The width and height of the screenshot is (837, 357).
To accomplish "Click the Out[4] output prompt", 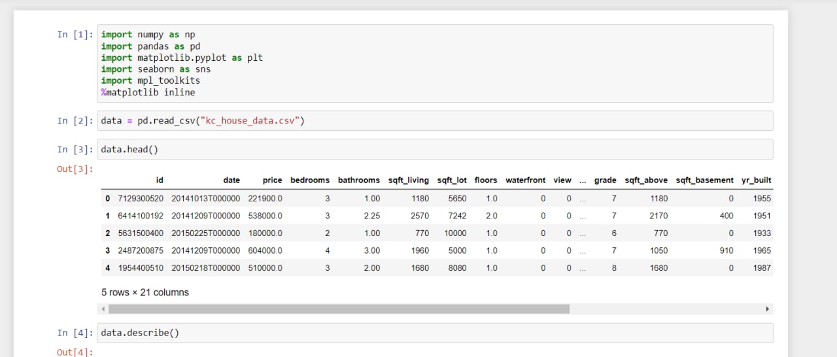I will tap(76, 352).
